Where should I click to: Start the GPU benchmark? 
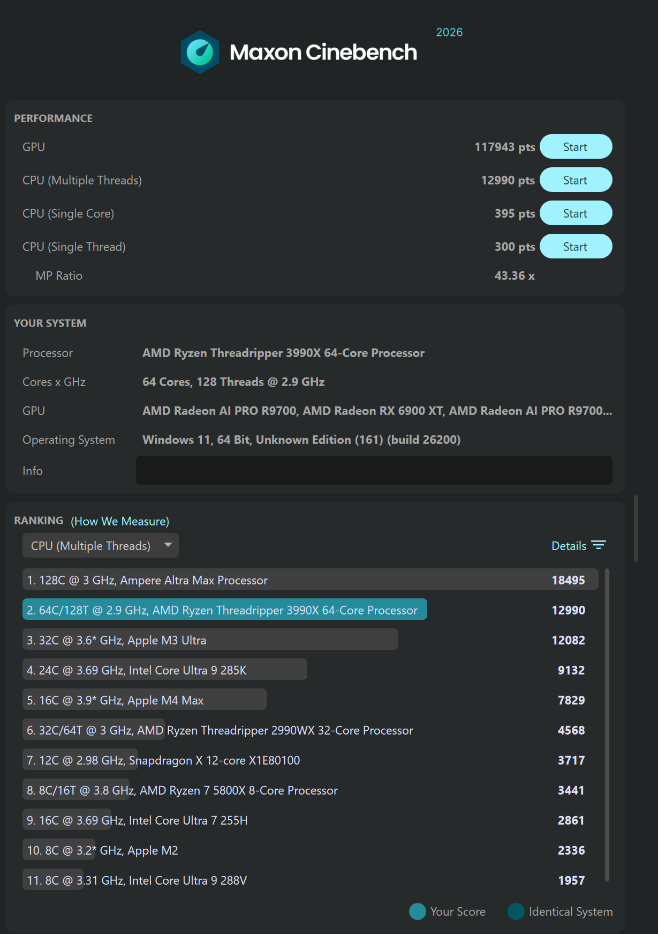coord(576,147)
